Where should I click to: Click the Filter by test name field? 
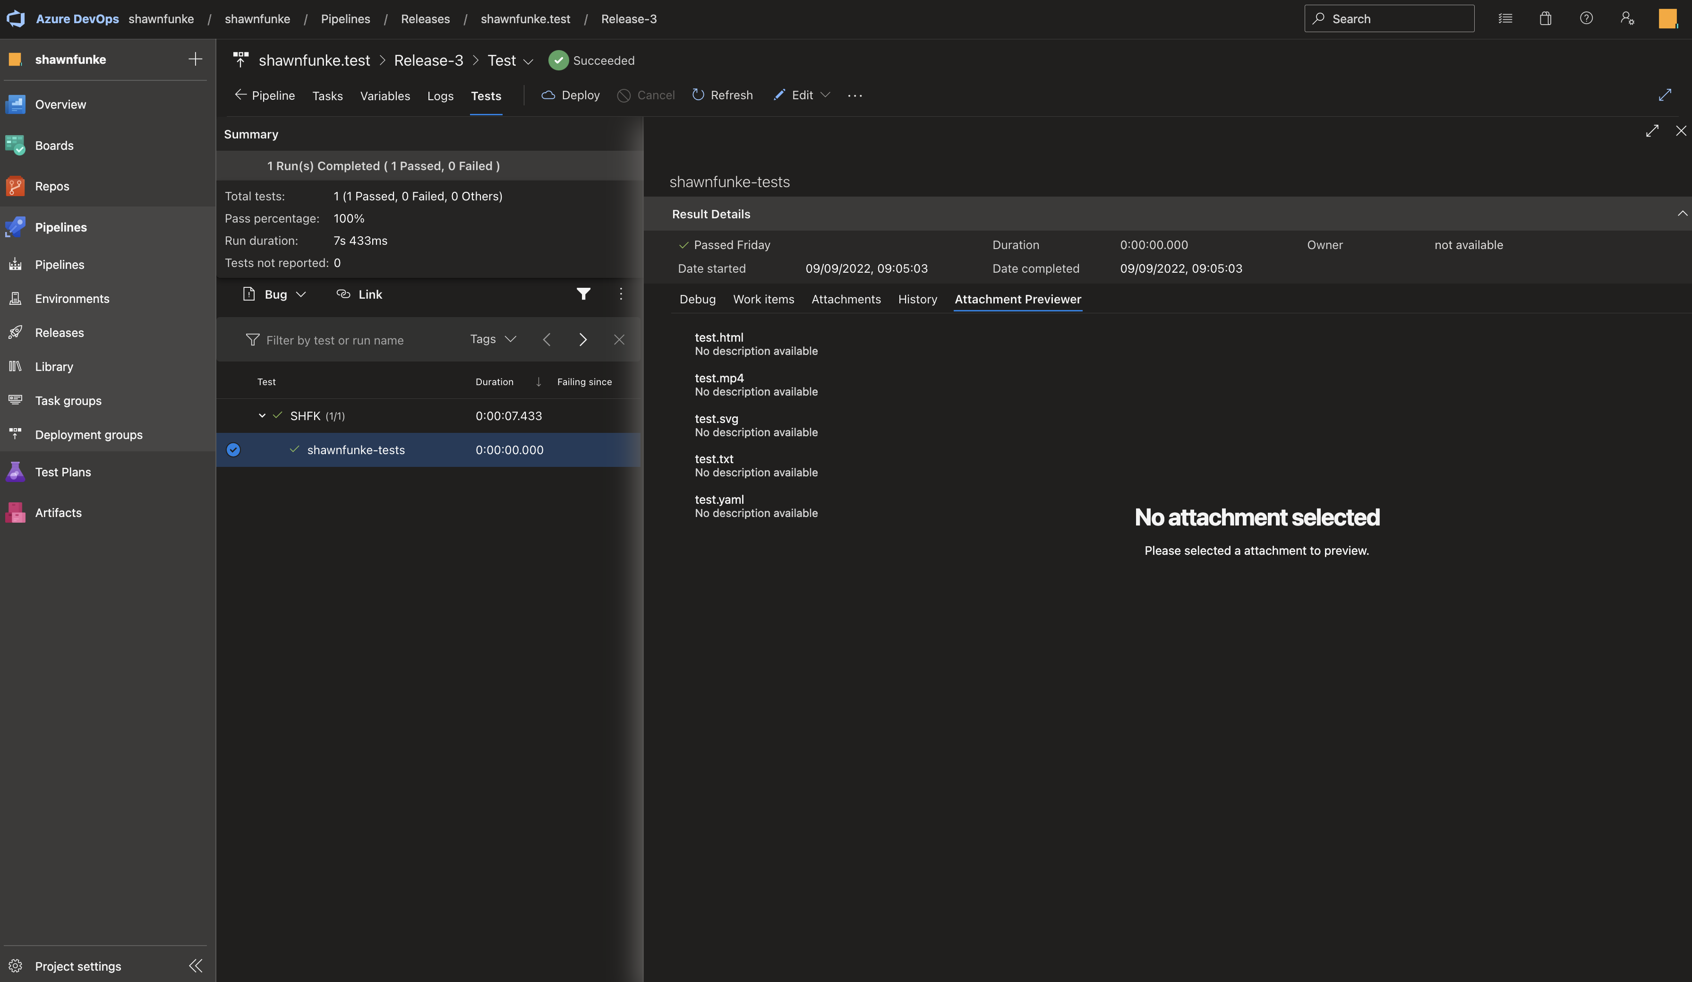pos(349,340)
